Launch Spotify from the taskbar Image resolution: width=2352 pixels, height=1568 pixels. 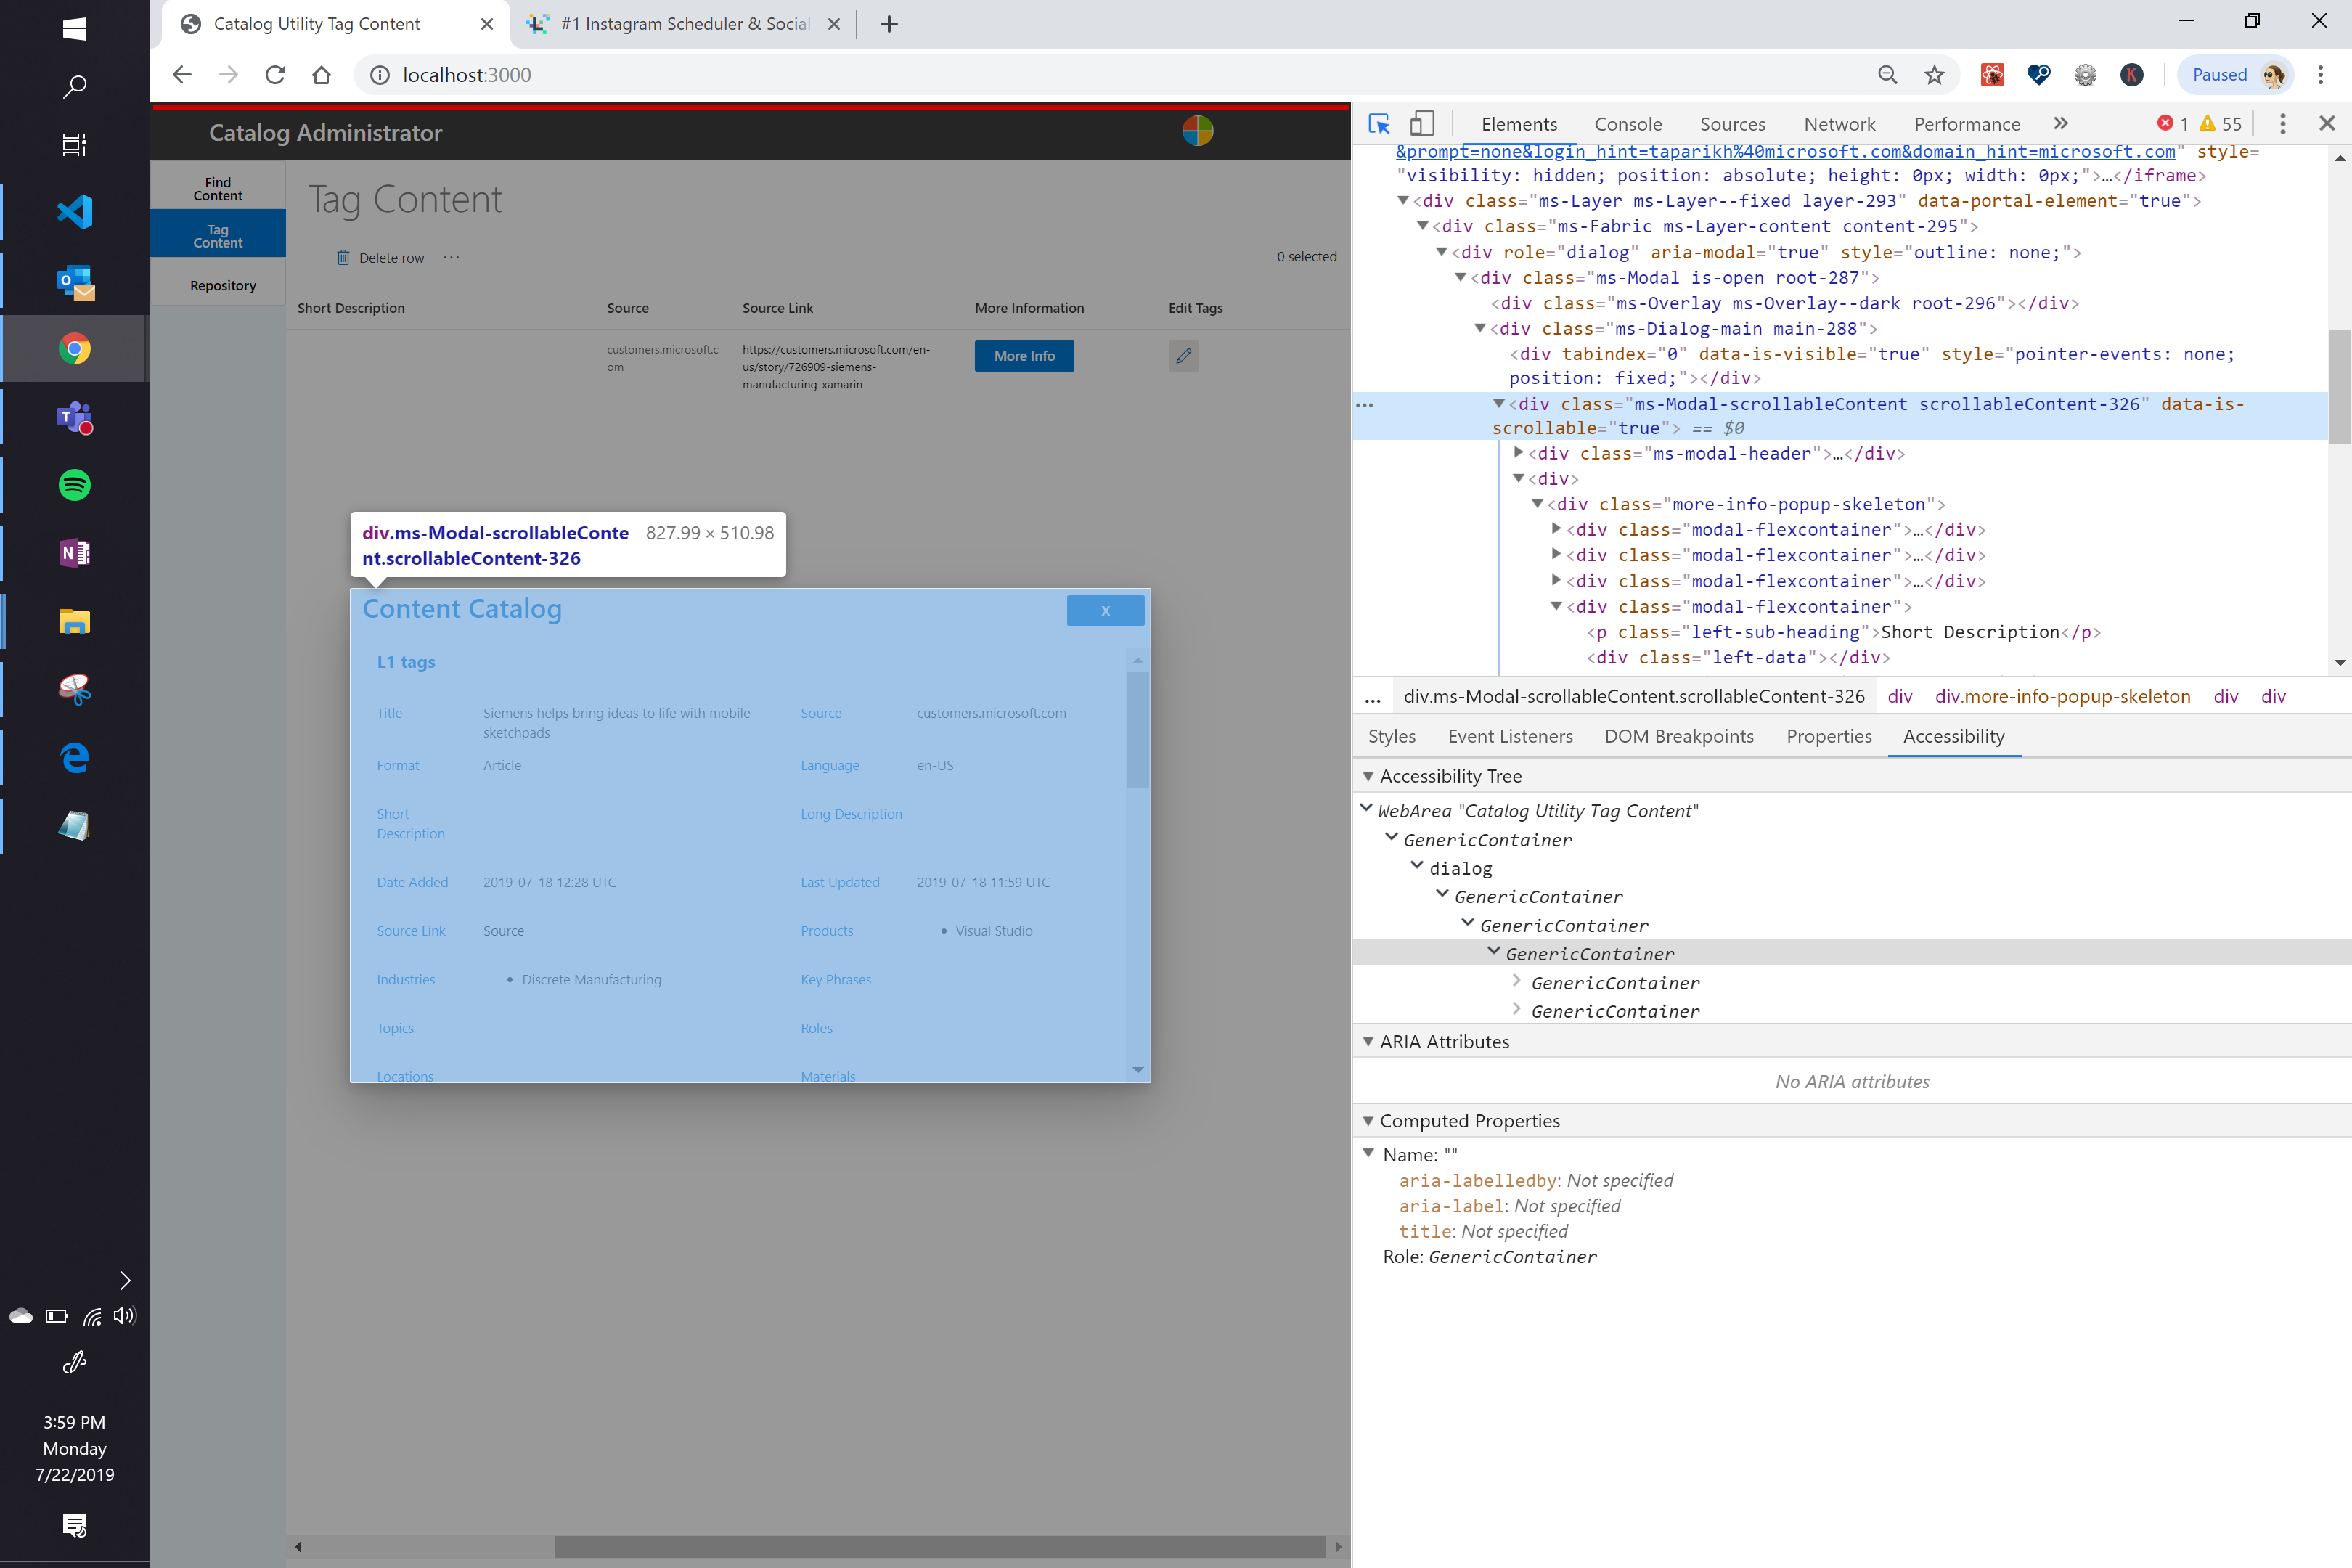(x=74, y=486)
